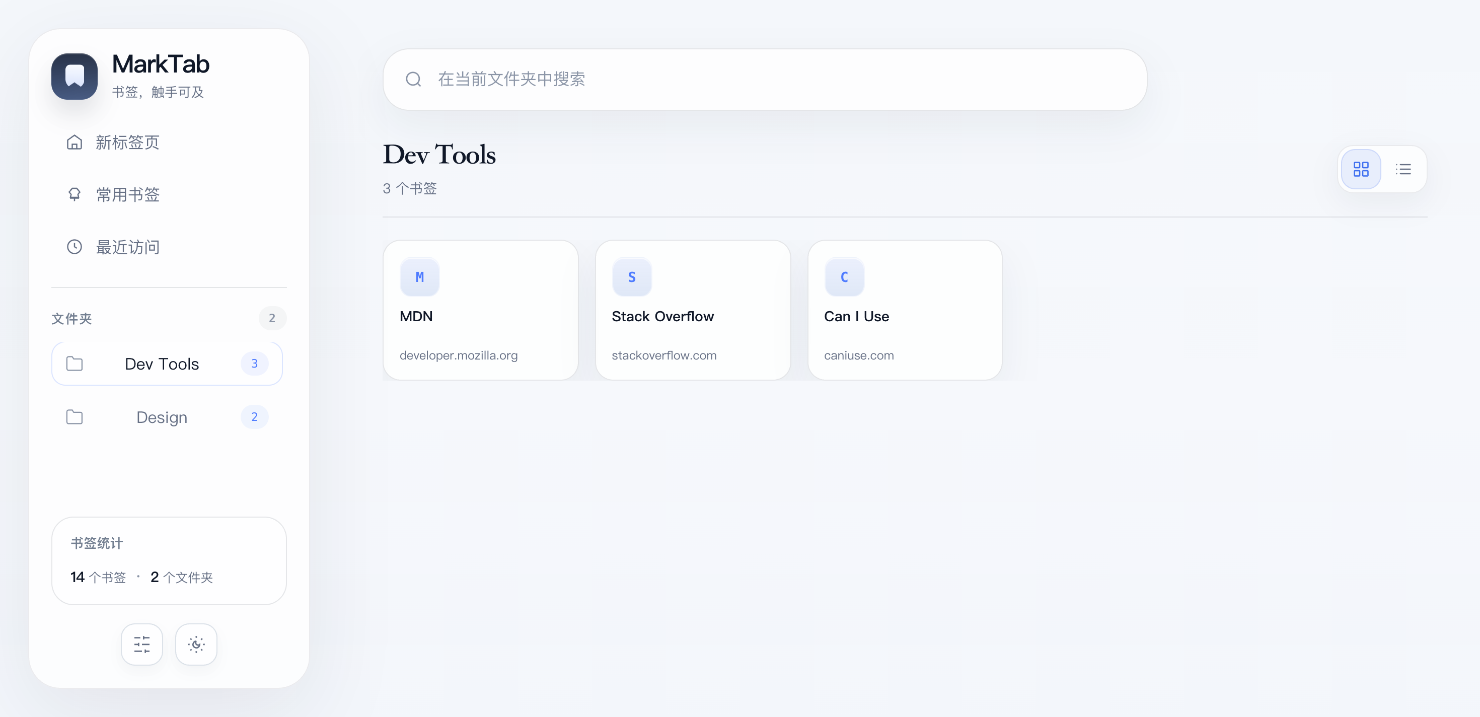The image size is (1480, 717).
Task: Click the C favicon on Can I Use card
Action: click(x=845, y=277)
